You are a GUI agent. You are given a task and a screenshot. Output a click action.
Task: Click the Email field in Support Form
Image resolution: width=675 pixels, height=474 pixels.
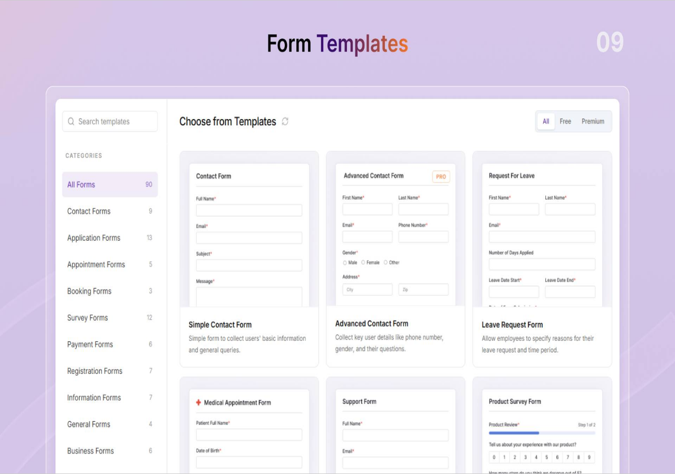tap(396, 463)
